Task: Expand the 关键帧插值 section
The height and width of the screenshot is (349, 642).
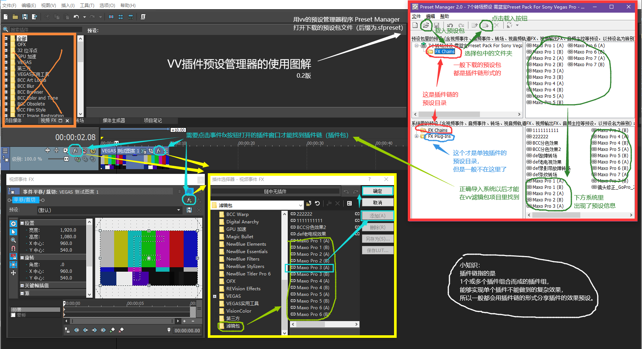Action: pos(22,285)
